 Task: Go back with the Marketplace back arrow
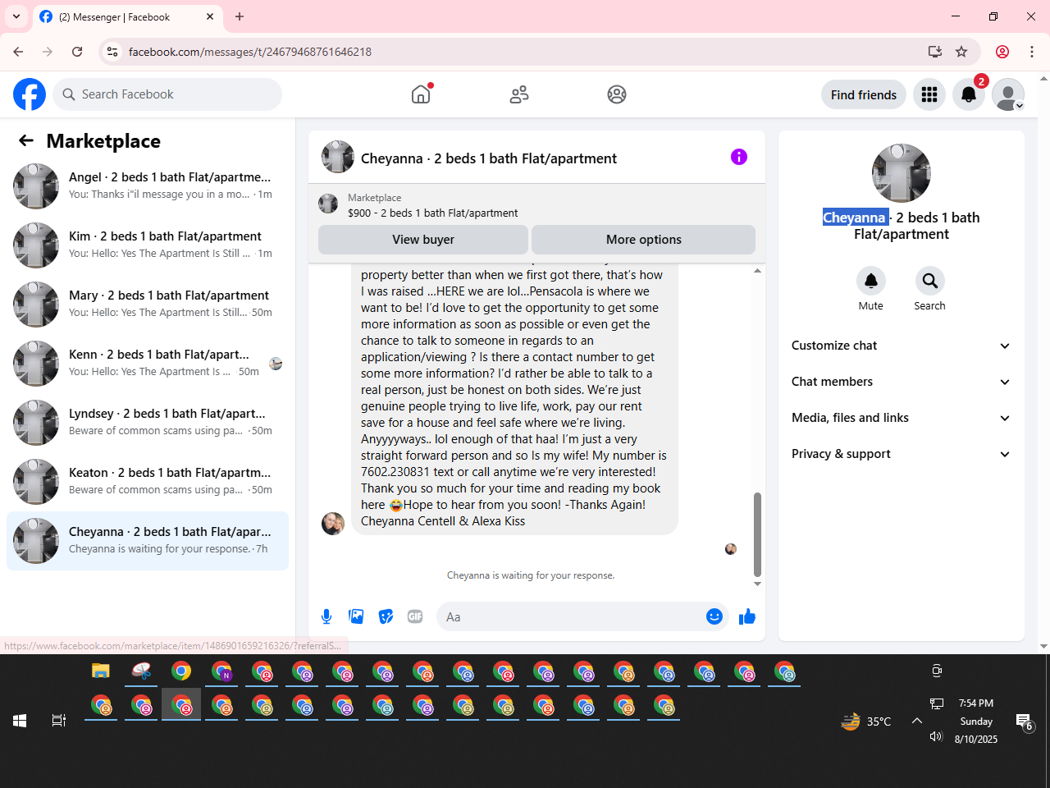[26, 140]
